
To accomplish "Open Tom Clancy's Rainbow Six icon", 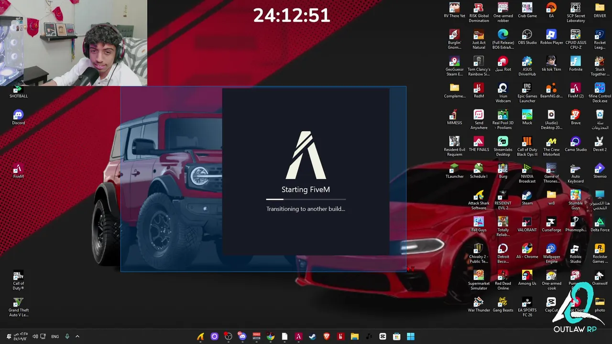I will click(x=479, y=66).
